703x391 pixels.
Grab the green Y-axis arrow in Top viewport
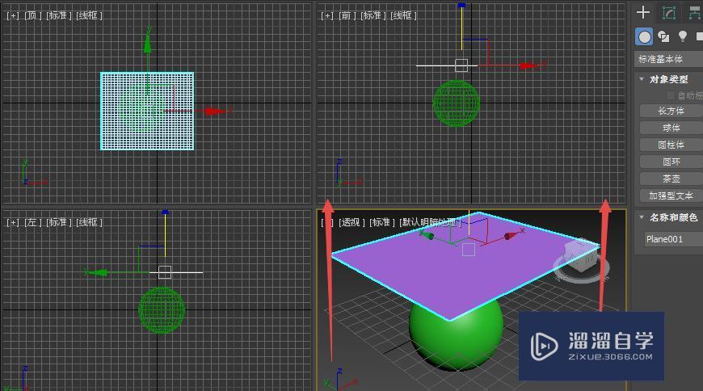[x=148, y=43]
